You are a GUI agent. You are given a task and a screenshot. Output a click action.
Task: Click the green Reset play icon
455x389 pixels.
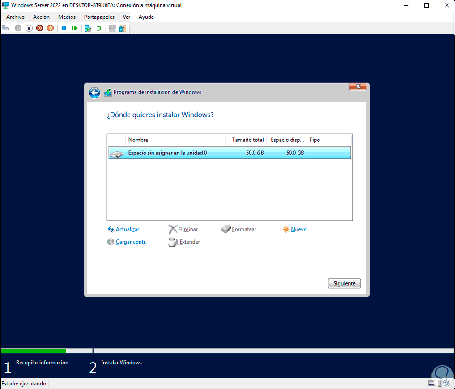tap(75, 28)
